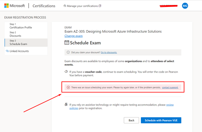Click the Back button
This screenshot has height=132, width=202.
coord(131,120)
